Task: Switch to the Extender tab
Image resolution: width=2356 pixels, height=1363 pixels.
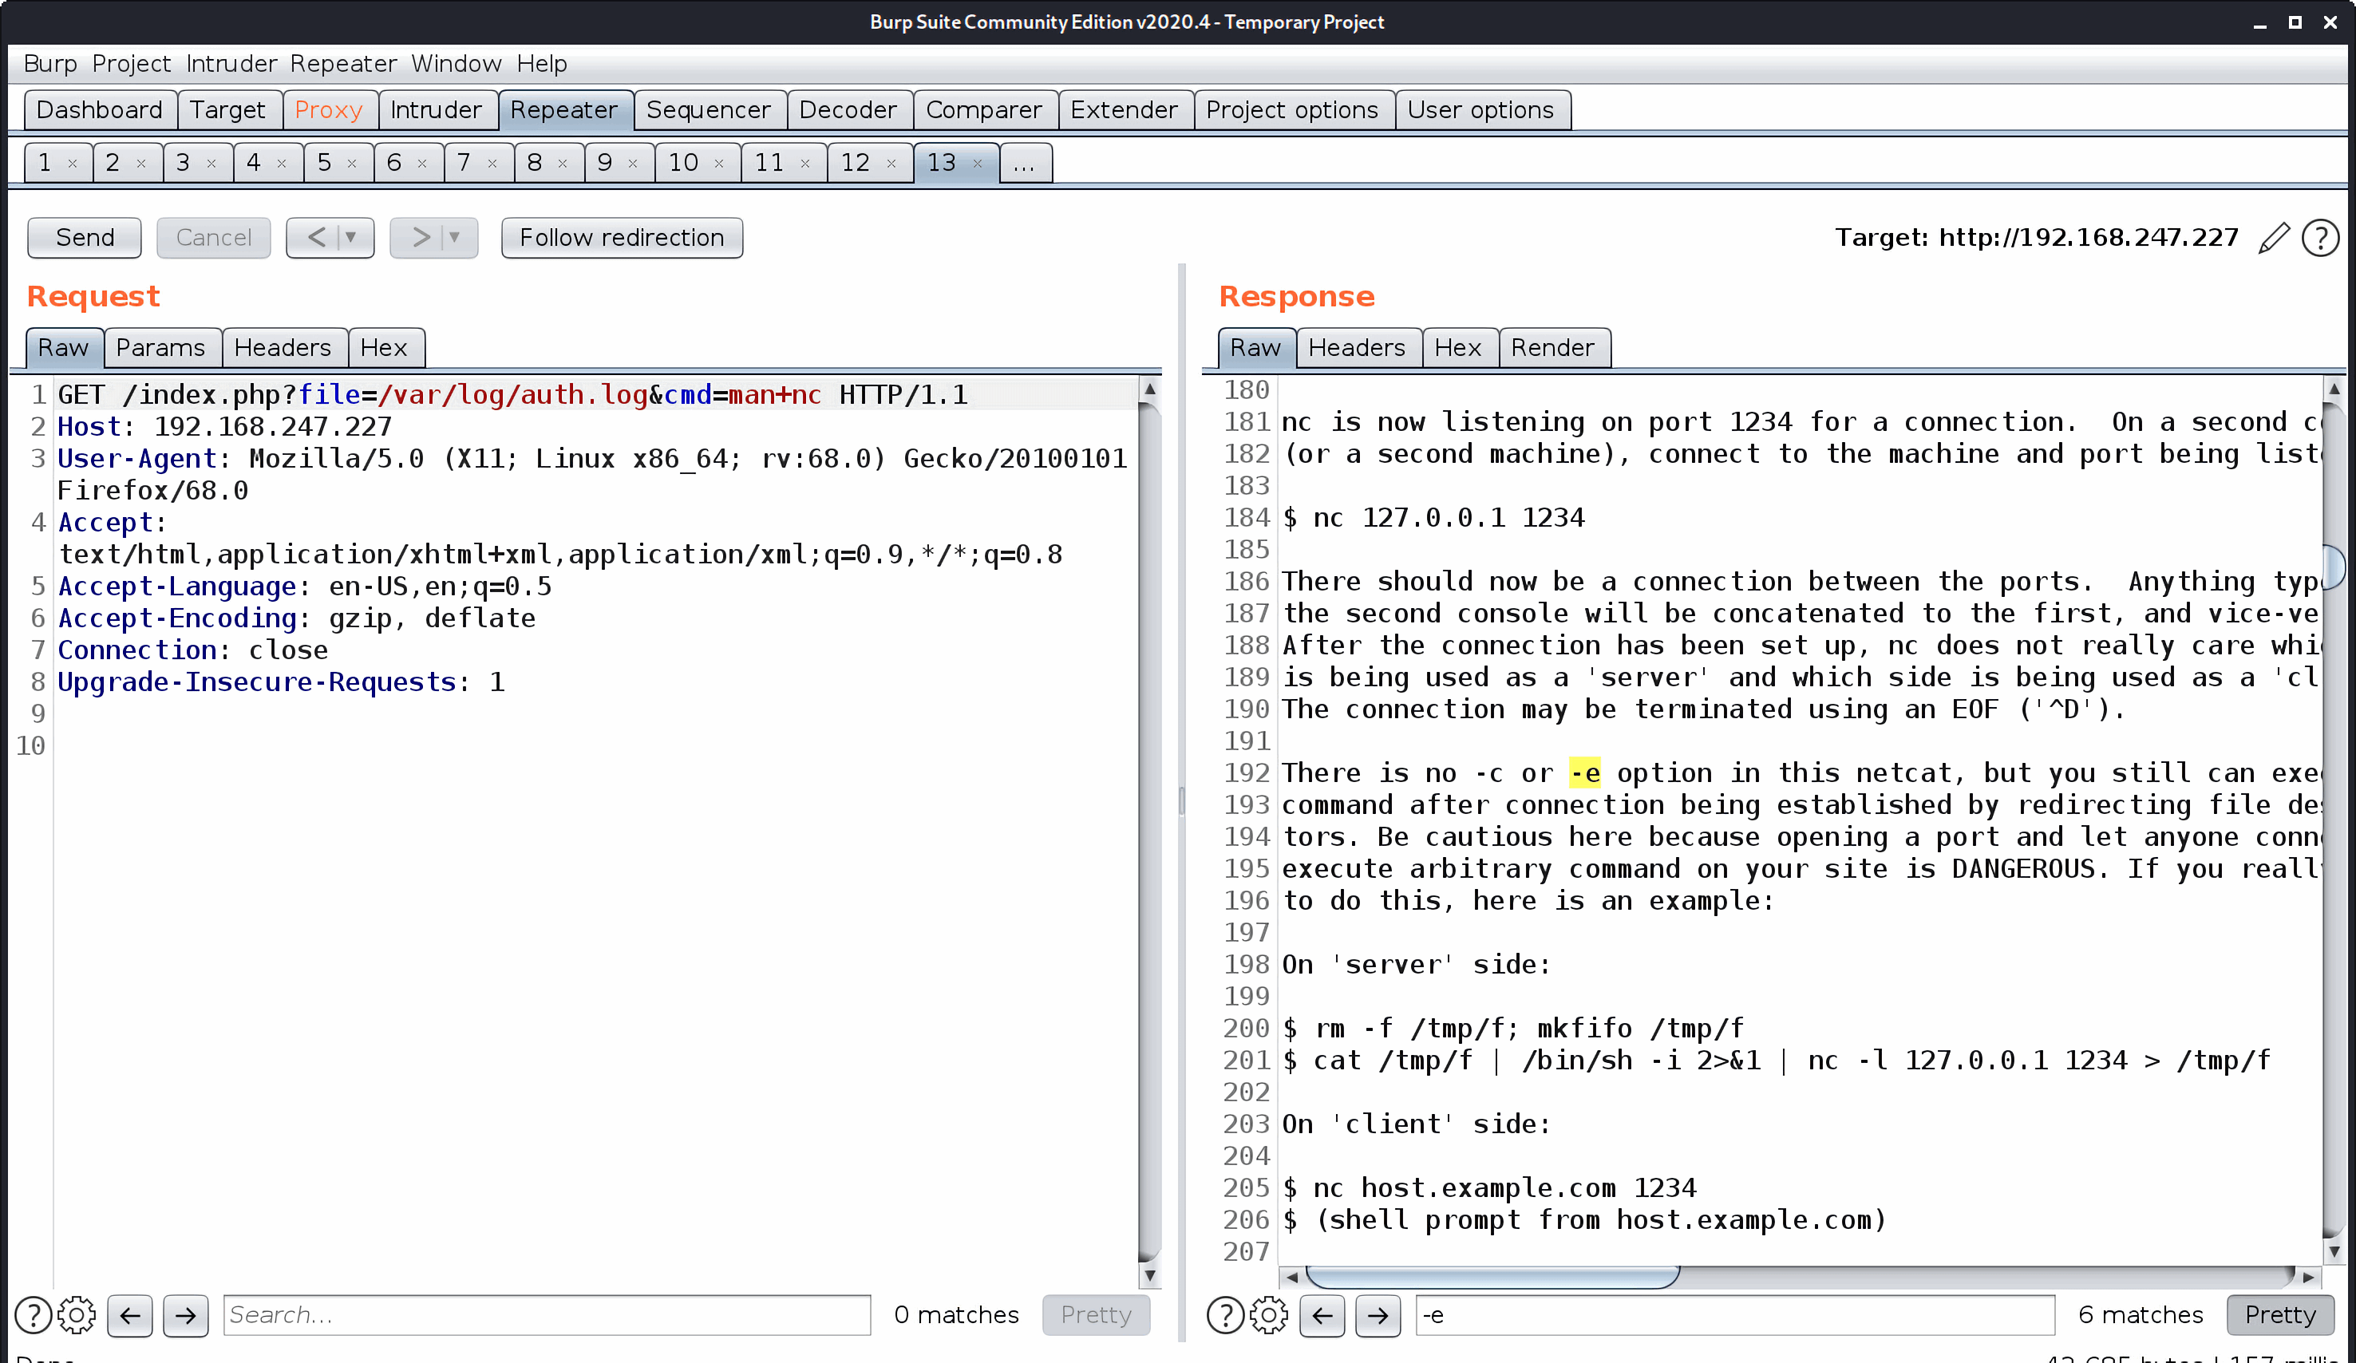Action: tap(1124, 110)
